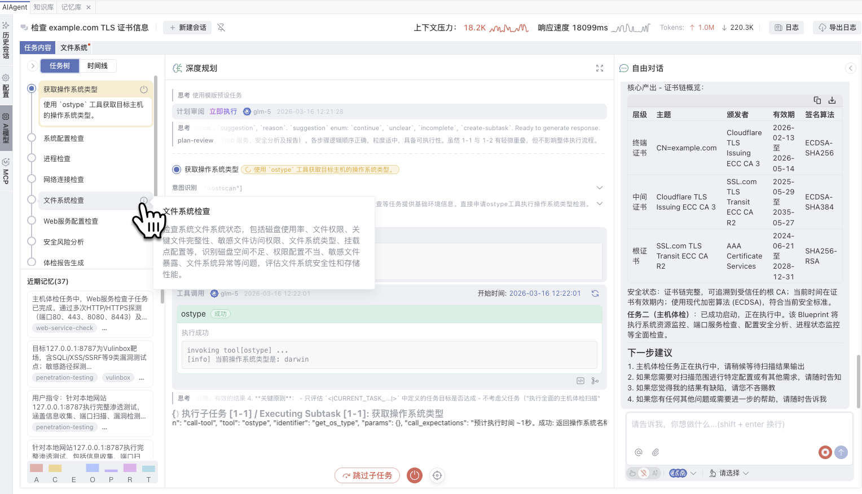Download the certificate chain table
Viewport: 862px width, 494px height.
coord(832,100)
